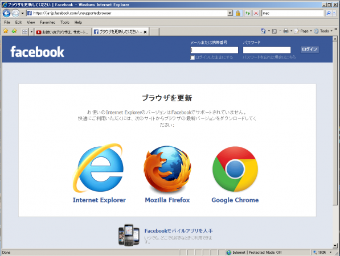The width and height of the screenshot is (340, 256).
Task: Click the vertical scrollbar thumb
Action: click(335, 123)
